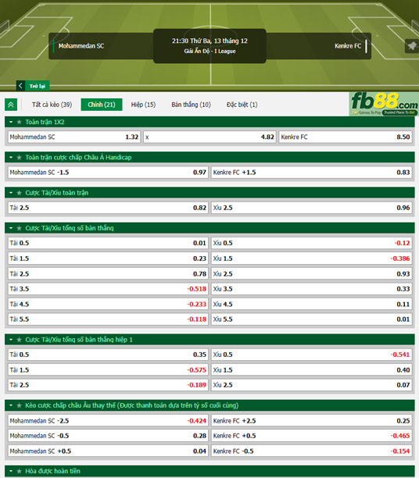Star the Hòa được hoàn tiền market

pyautogui.click(x=20, y=471)
